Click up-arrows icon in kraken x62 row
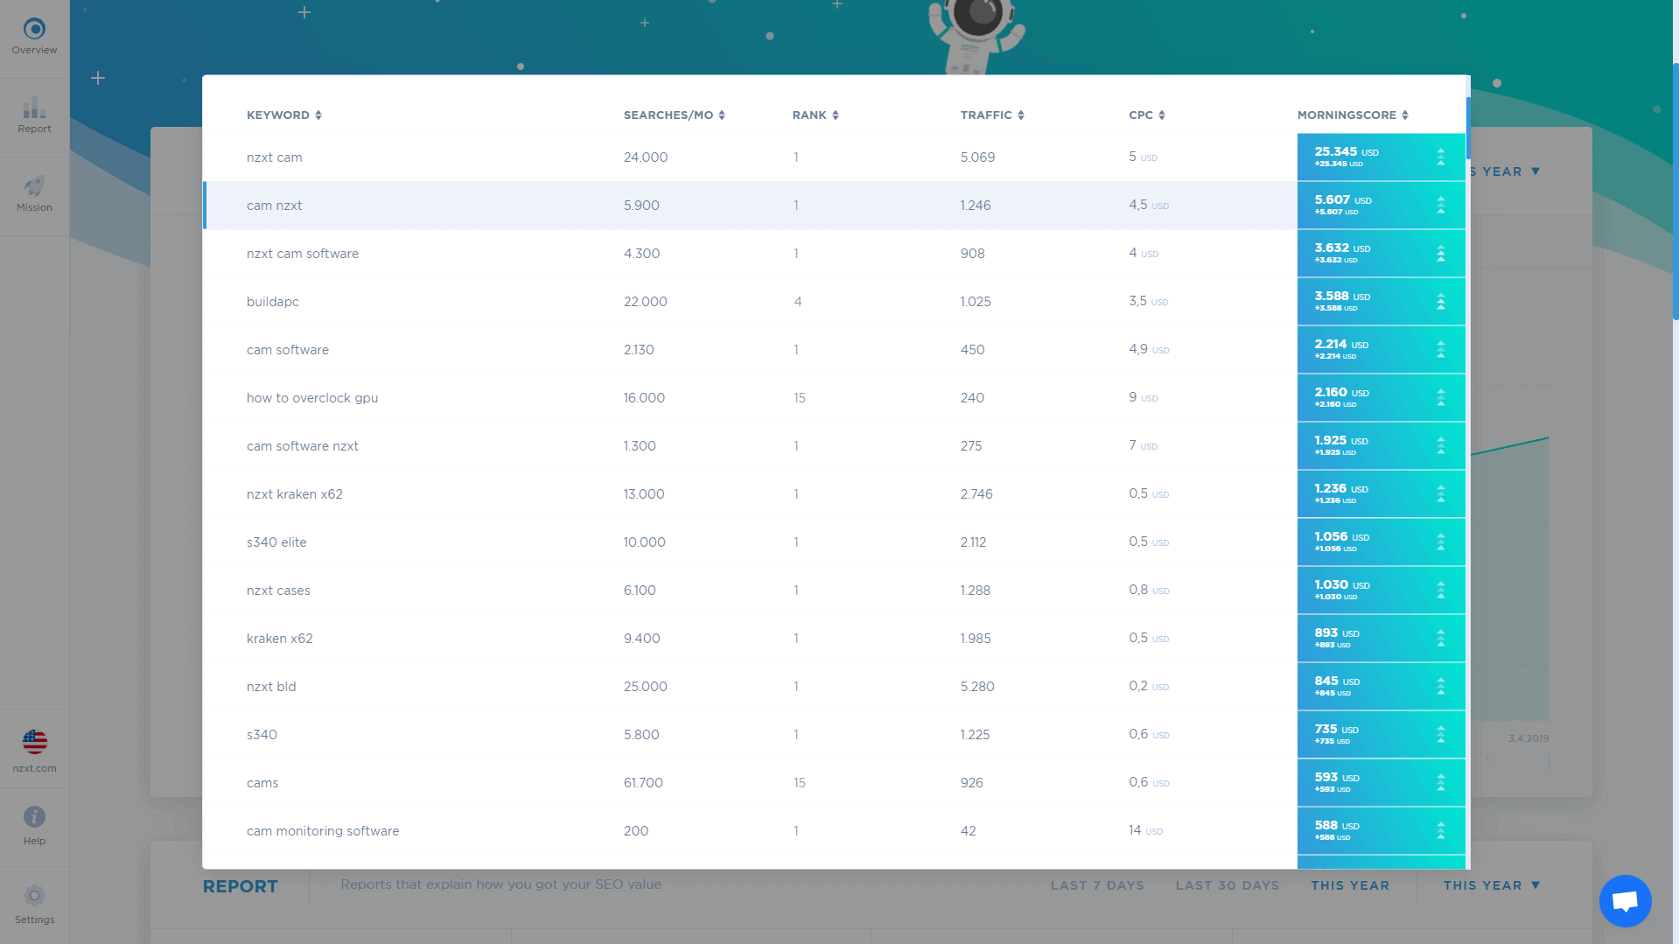Screen dimensions: 1679x944 [x=1441, y=639]
